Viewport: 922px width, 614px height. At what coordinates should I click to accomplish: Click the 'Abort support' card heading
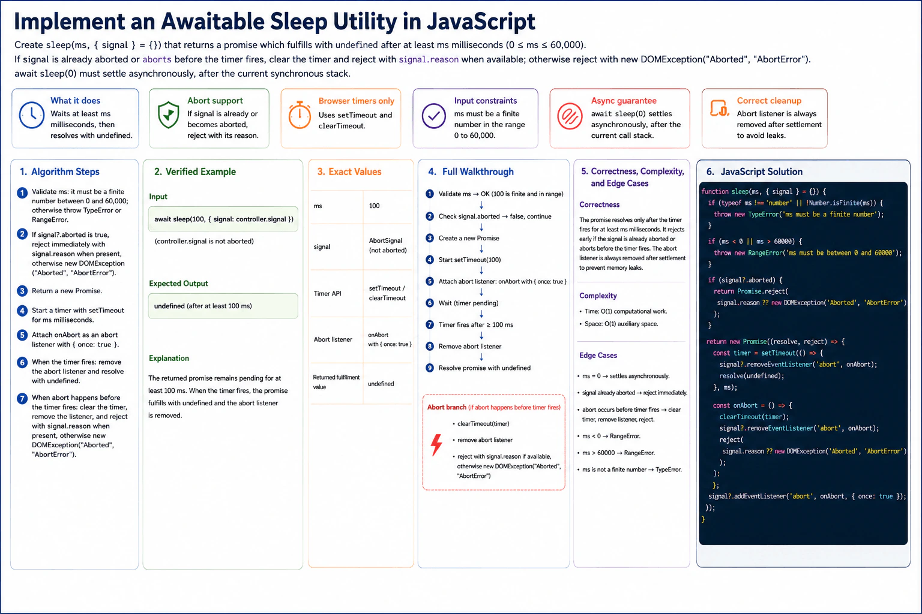pyautogui.click(x=215, y=101)
